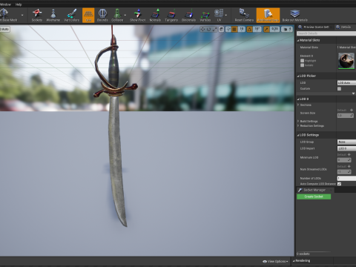Click the Minimum LOD value field

[344, 160]
